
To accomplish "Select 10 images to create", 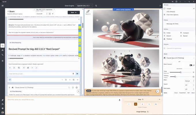I will [156, 104].
